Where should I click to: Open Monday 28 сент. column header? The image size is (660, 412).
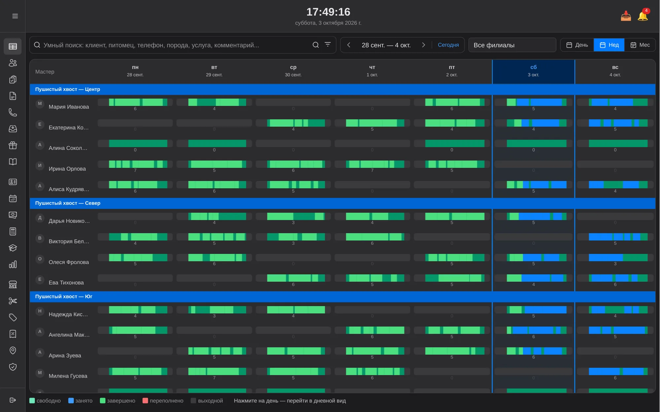(x=135, y=71)
